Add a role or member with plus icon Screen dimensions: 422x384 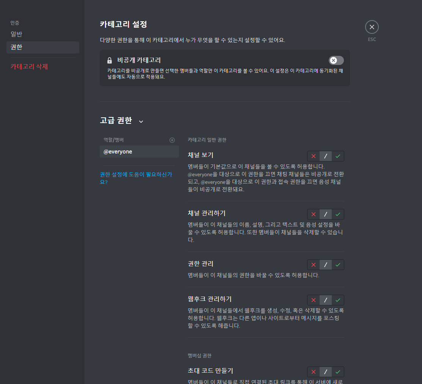172,140
